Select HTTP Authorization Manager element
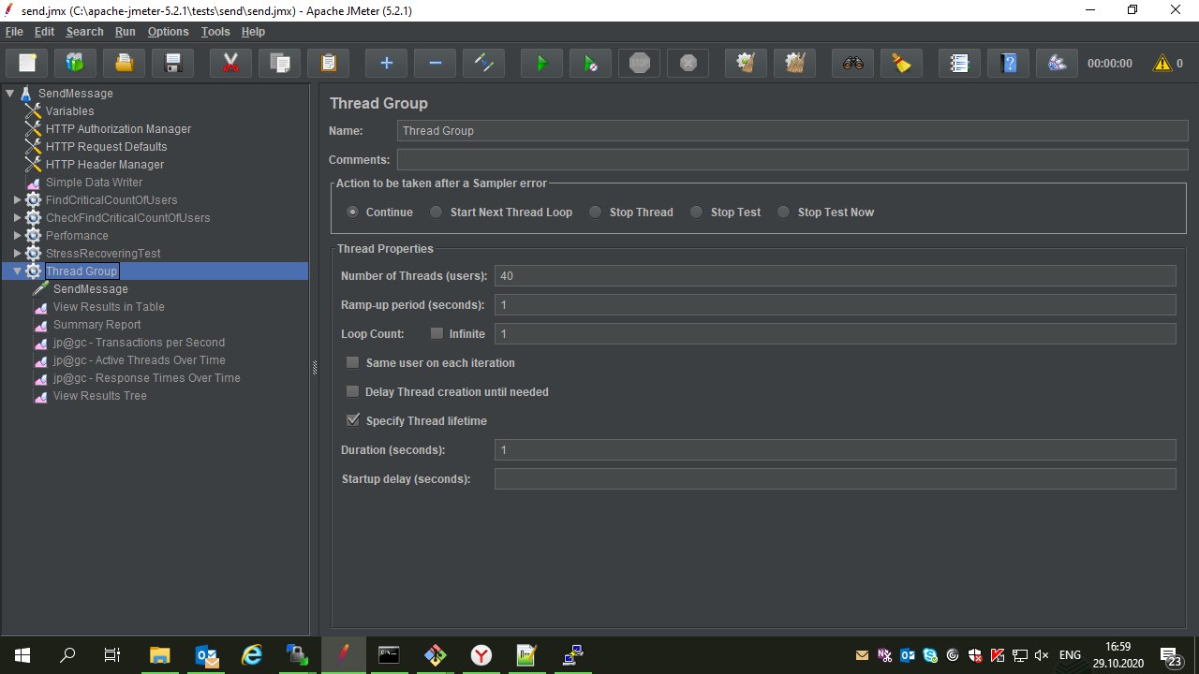Screen dimensions: 1199x674 coord(118,129)
